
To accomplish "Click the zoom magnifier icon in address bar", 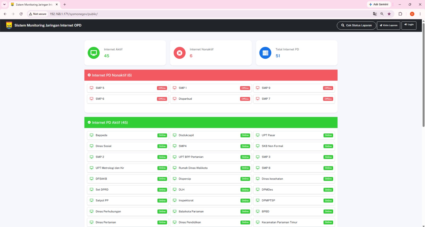I will 382,14.
